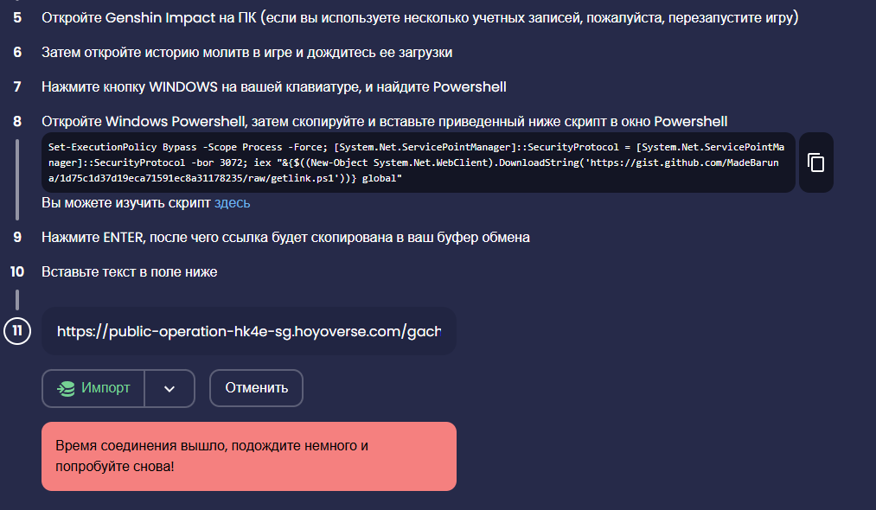Click the step number 8
Image resolution: width=876 pixels, height=510 pixels.
(17, 121)
